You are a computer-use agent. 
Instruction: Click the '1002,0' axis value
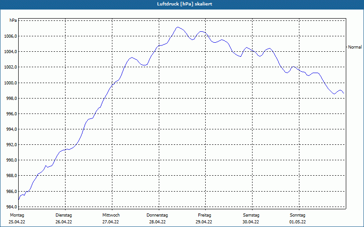click(x=11, y=67)
